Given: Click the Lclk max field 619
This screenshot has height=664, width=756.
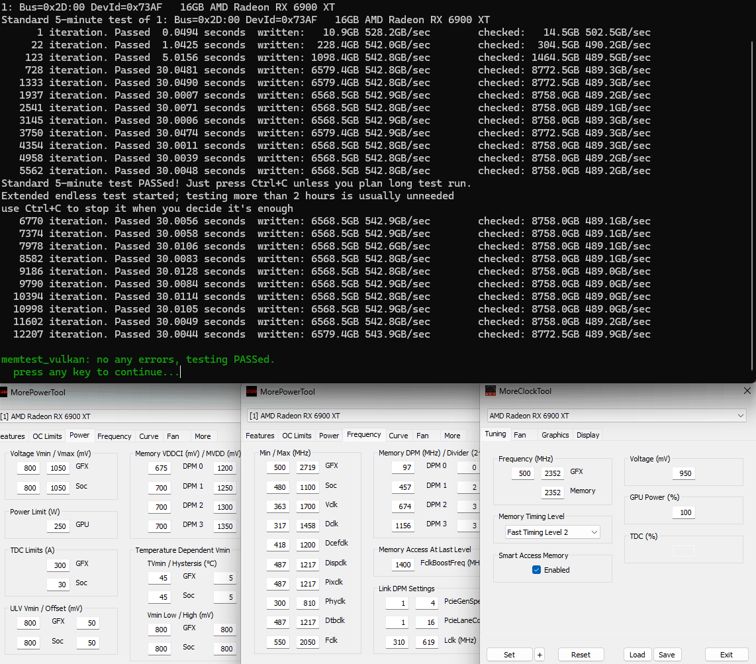Looking at the screenshot, I should [428, 642].
